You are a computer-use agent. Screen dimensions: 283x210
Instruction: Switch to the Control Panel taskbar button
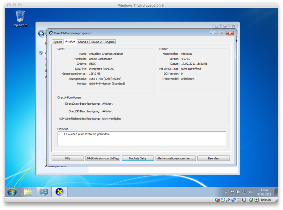click(44, 192)
